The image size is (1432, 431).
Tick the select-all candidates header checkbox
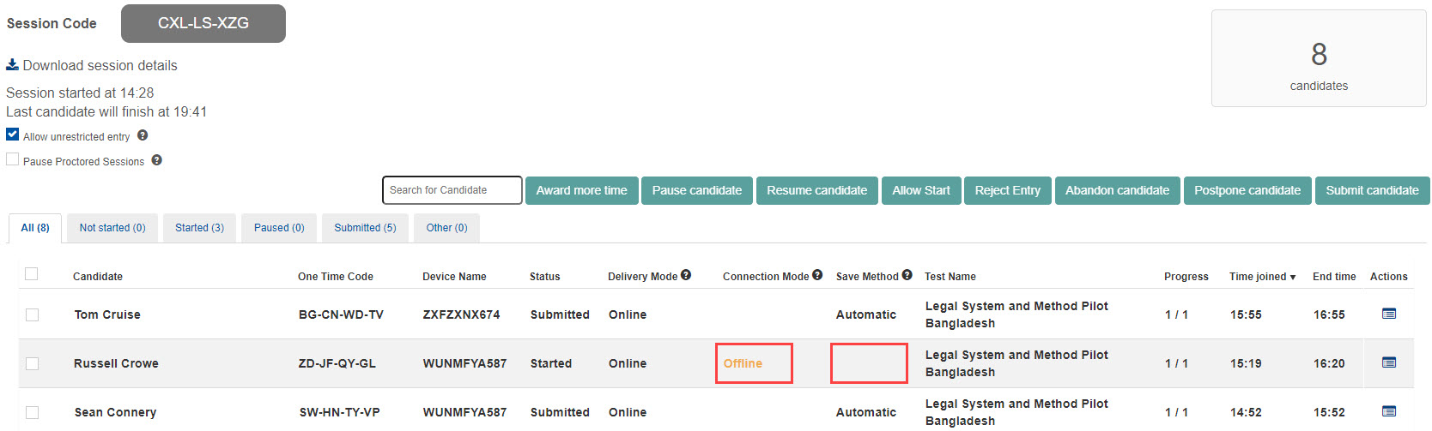click(32, 274)
